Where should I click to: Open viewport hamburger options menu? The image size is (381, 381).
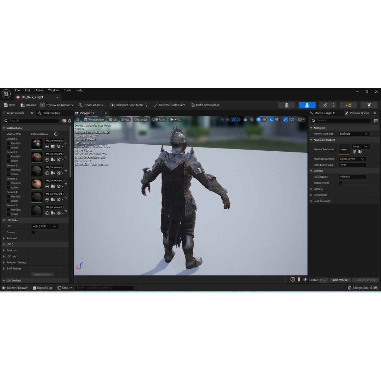(78, 120)
